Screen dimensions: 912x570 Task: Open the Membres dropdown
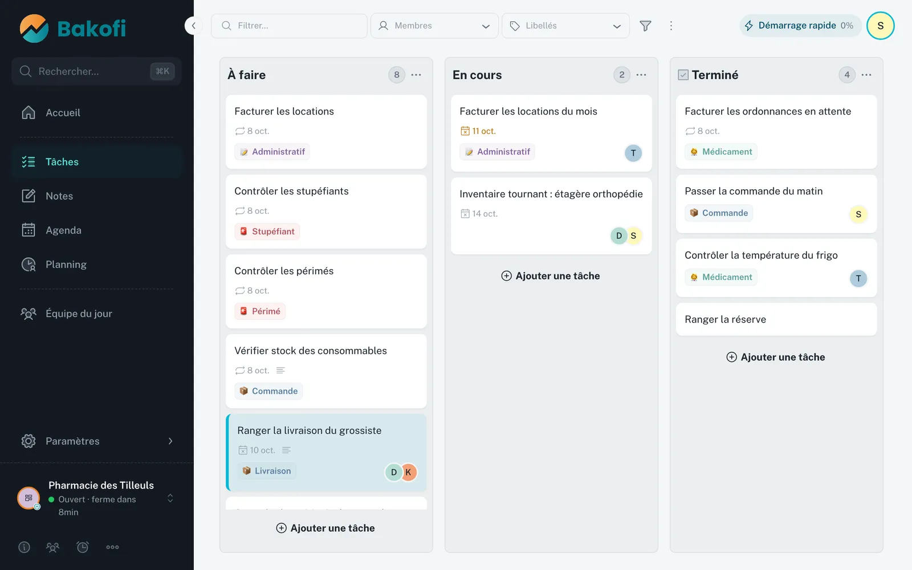click(434, 26)
